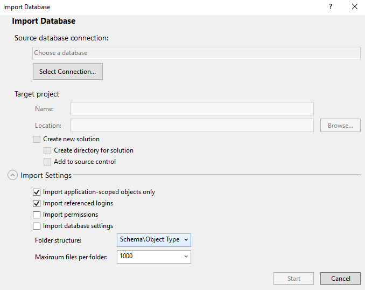Image resolution: width=365 pixels, height=290 pixels.
Task: Close the Import Database dialog
Action: click(x=354, y=7)
